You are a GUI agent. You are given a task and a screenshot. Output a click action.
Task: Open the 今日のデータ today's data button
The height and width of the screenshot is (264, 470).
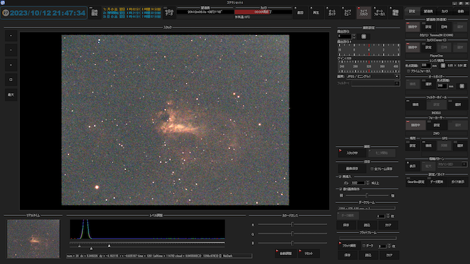pos(169,12)
